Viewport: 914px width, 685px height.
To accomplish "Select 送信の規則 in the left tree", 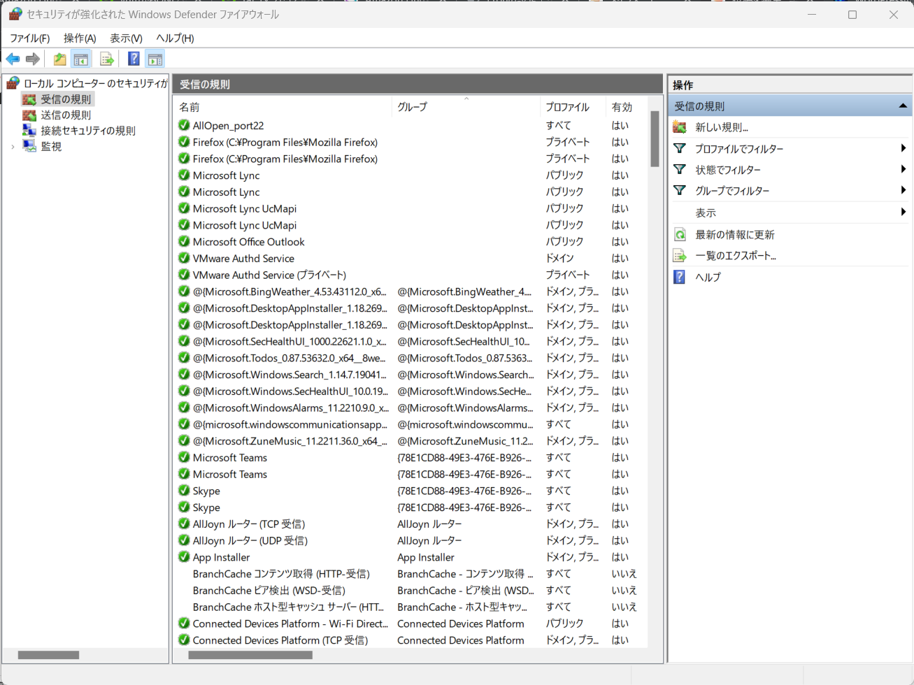I will (x=65, y=115).
